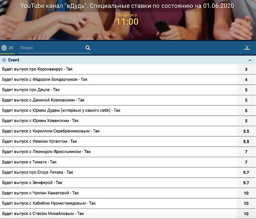Select odds 5 for Юрий Дудь self-interview
Viewport: 256px width, 219px height.
click(246, 110)
